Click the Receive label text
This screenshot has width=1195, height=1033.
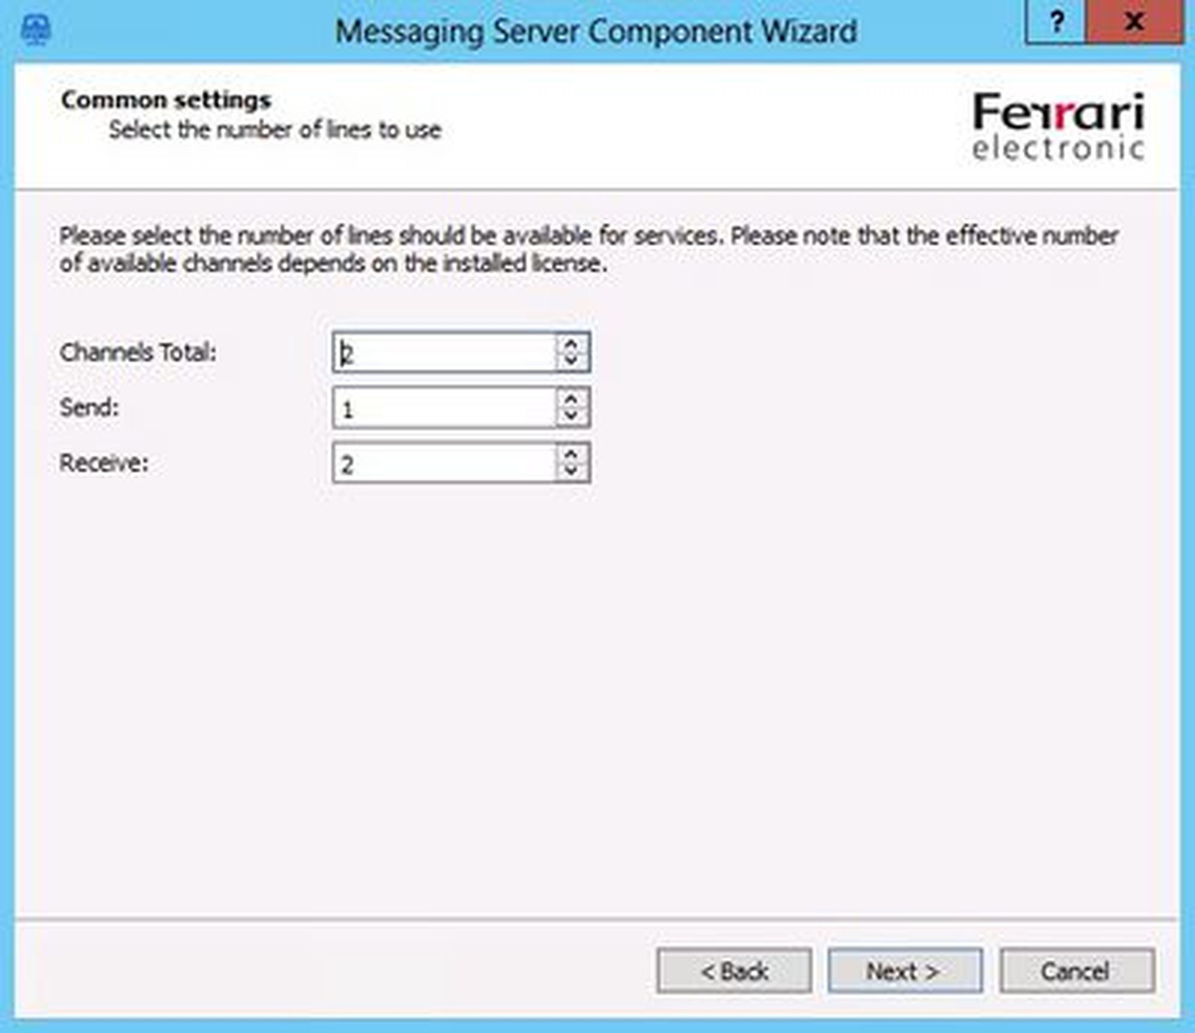click(104, 463)
